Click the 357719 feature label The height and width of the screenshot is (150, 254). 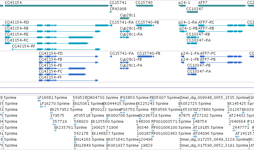60,122
